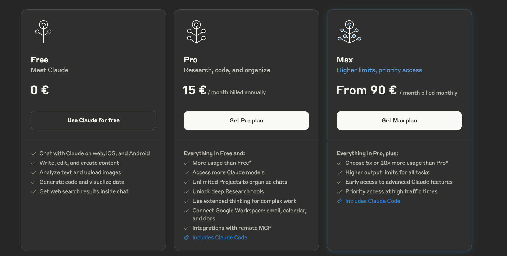Click Higher limits, priority access blue text
This screenshot has height=256, width=507.
(379, 70)
